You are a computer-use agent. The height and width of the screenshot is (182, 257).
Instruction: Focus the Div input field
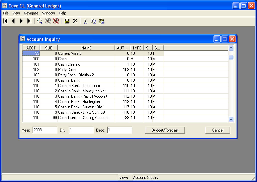81,130
